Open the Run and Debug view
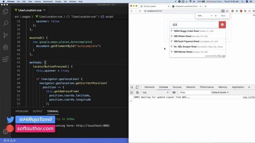 (6, 47)
